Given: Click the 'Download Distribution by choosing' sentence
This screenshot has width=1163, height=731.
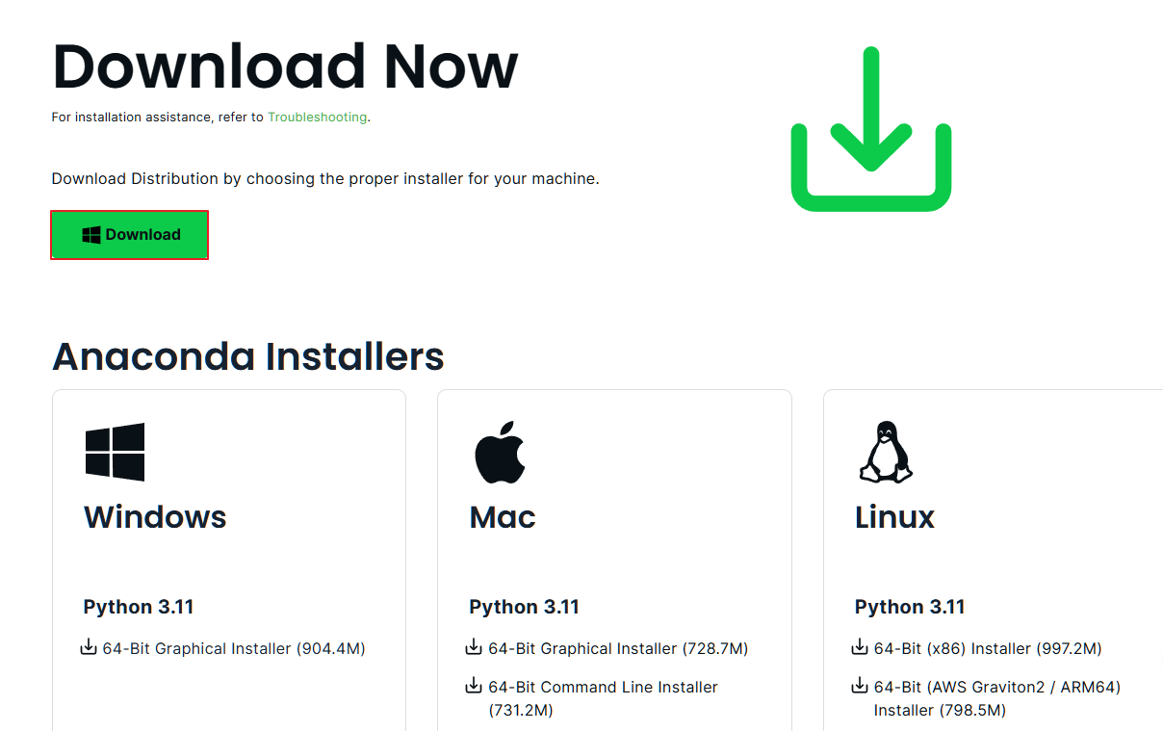Looking at the screenshot, I should tap(325, 178).
